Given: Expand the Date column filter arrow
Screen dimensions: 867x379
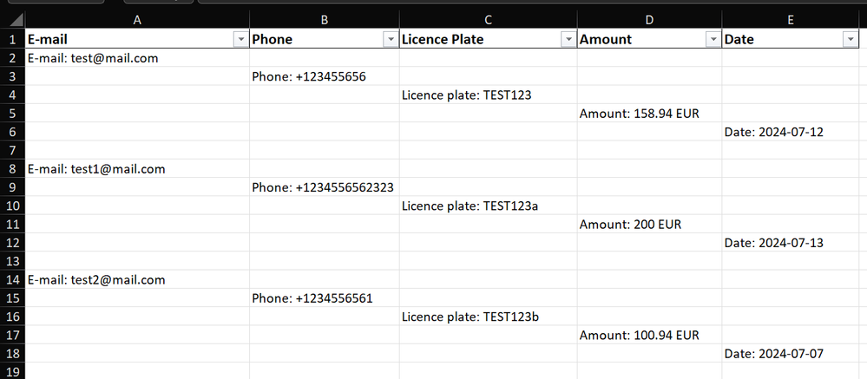Looking at the screenshot, I should point(850,39).
